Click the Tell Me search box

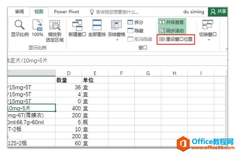117,12
